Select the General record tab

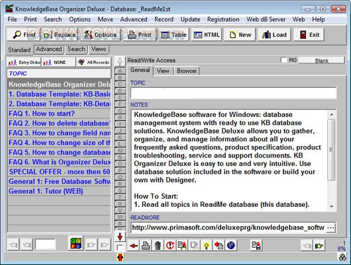click(x=140, y=70)
